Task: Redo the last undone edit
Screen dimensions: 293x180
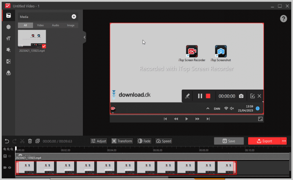Action: [x=14, y=141]
